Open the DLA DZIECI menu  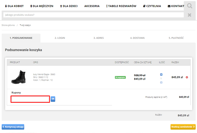click(69, 6)
